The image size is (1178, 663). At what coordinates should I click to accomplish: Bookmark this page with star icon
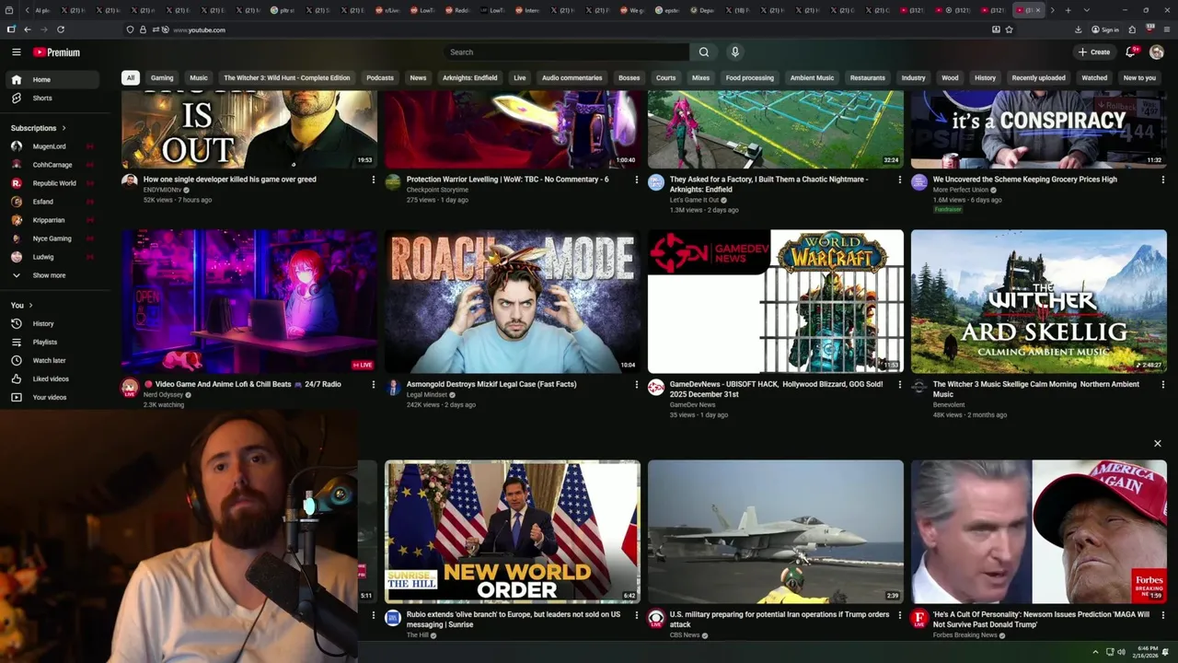[1010, 29]
